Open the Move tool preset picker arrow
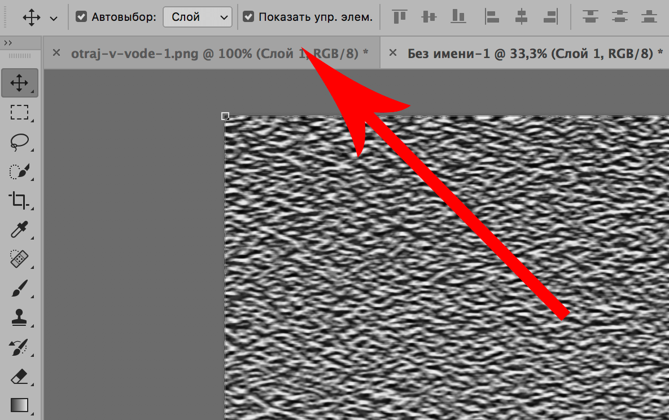Screen dimensions: 669x420 pyautogui.click(x=54, y=18)
